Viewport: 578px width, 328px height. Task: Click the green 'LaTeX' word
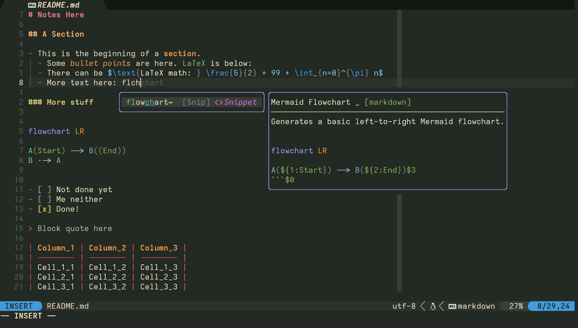pyautogui.click(x=194, y=63)
